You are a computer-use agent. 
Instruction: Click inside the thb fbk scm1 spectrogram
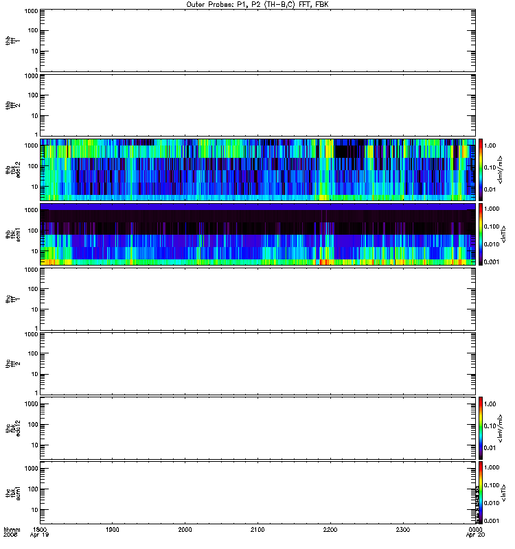tap(258, 234)
